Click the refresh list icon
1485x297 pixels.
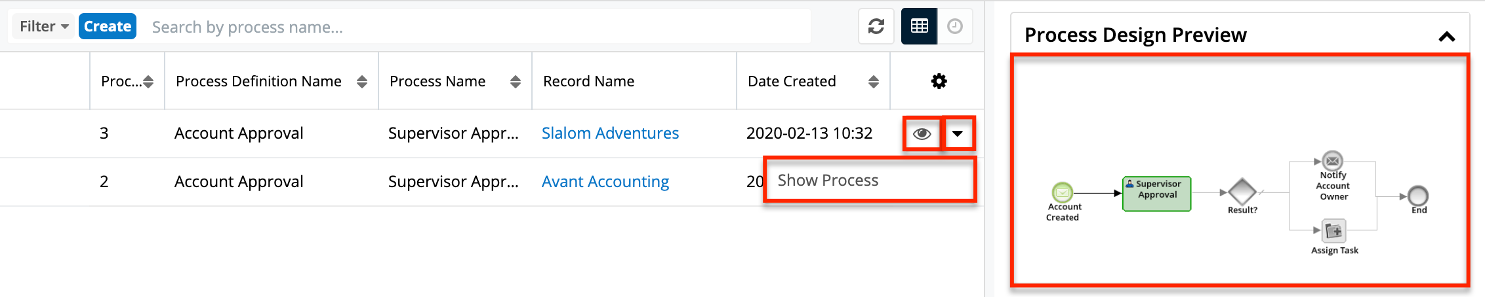876,26
